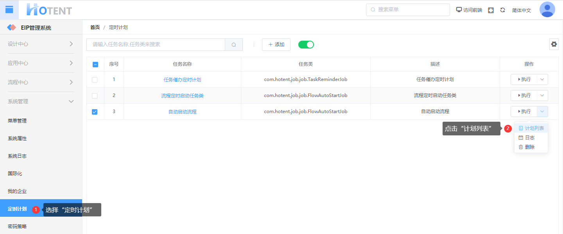Check the checkbox for row 1 任务催办定时计划
The height and width of the screenshot is (234, 563).
click(x=95, y=80)
